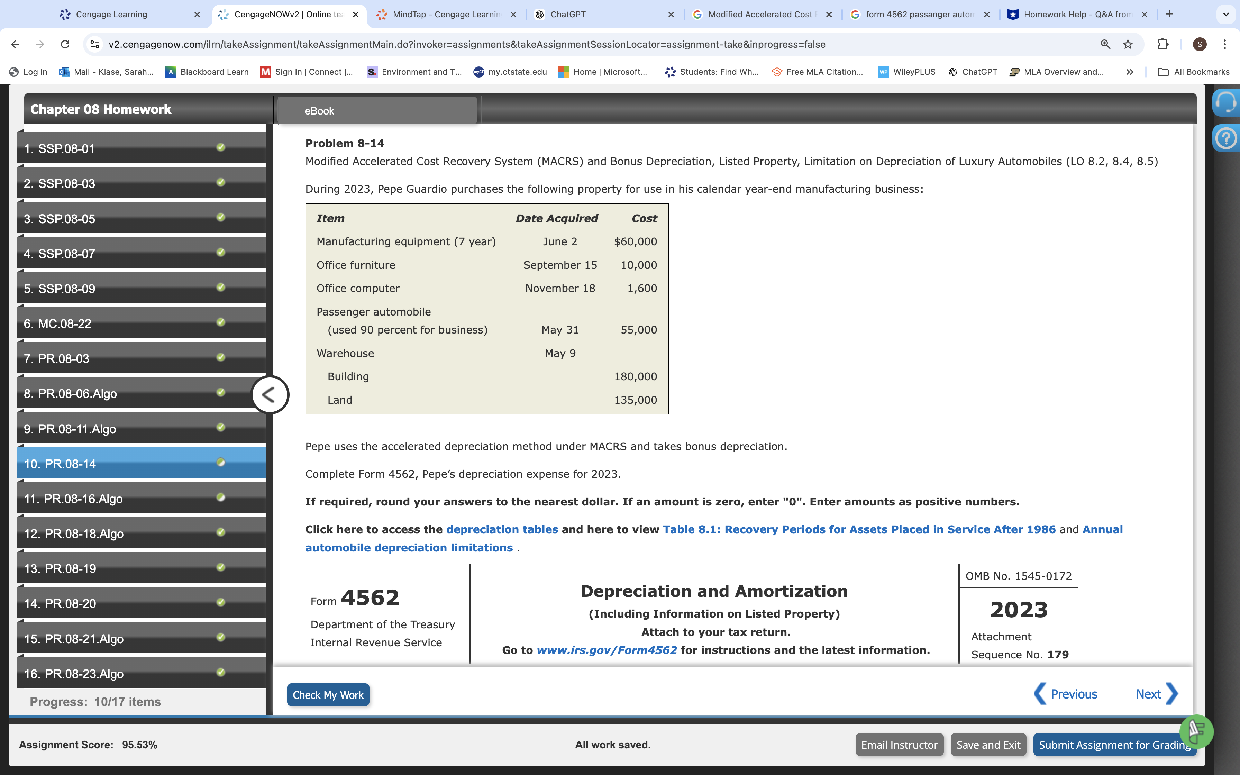Click the help question-mark icon on right edge
Screen dimensions: 1240x775
pos(1226,138)
